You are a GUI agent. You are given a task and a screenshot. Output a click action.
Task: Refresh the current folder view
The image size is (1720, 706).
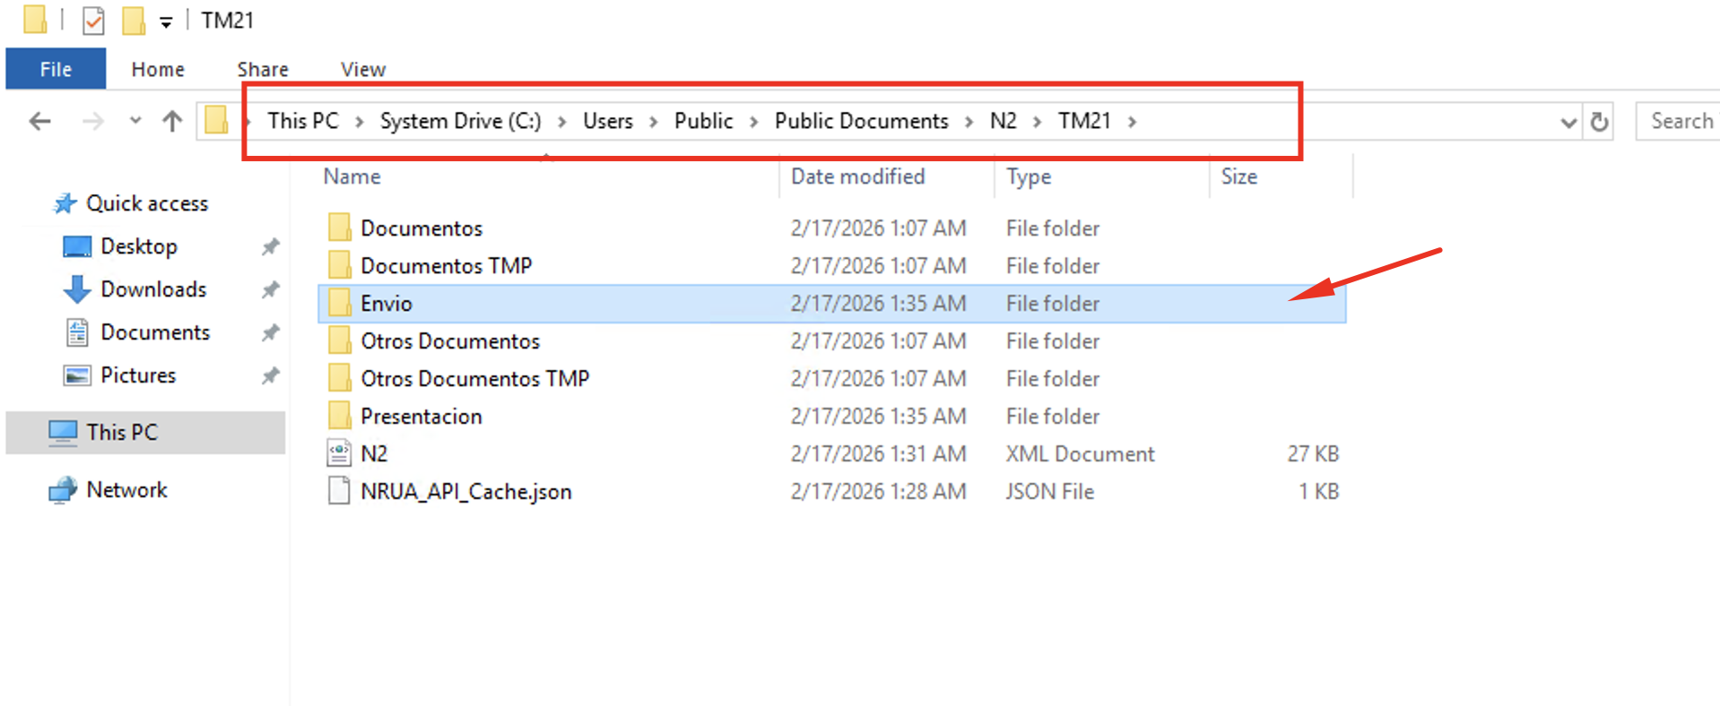[1599, 122]
